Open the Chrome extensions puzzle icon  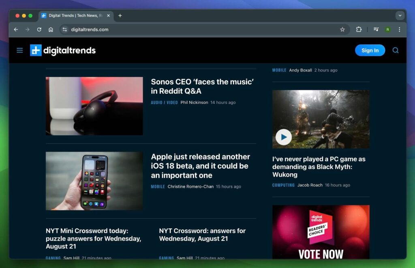click(x=359, y=29)
